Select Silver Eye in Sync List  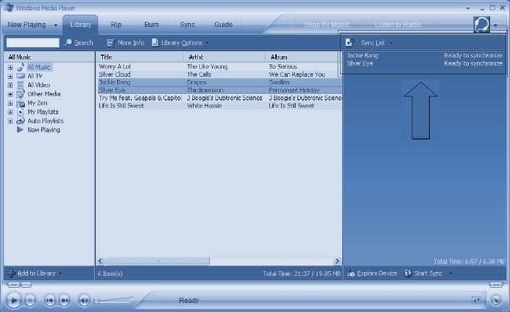tap(360, 64)
